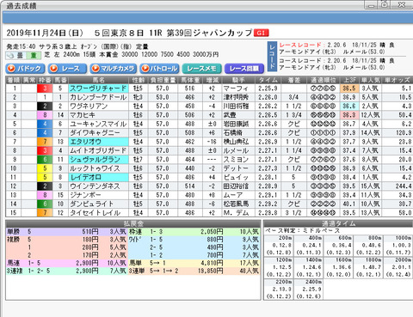Play the パドック paddock video

pyautogui.click(x=25, y=69)
